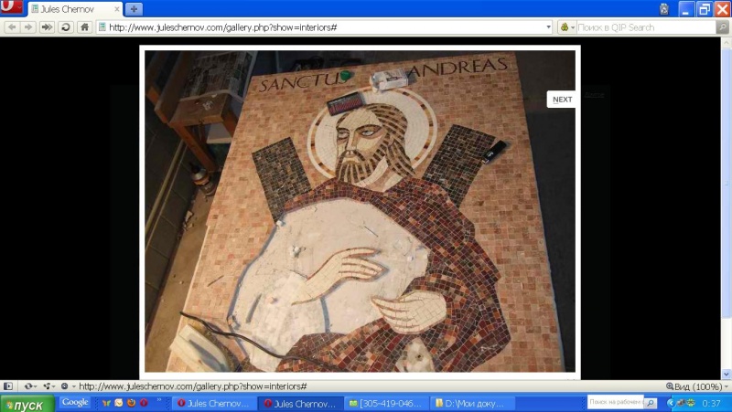Open the search engine selector dropdown
Viewport: 732px width, 412px height.
tap(567, 27)
